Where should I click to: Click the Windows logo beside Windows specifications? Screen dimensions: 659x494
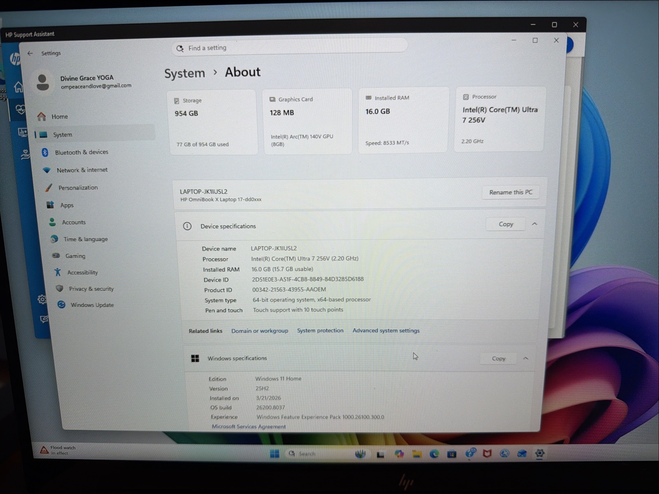coord(195,358)
